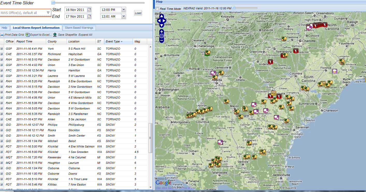
Task: Expand the 7 Nnw Easton snow row
Action: pos(2,184)
